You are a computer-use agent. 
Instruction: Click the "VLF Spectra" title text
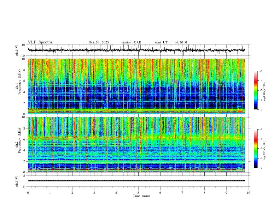[x=40, y=42]
